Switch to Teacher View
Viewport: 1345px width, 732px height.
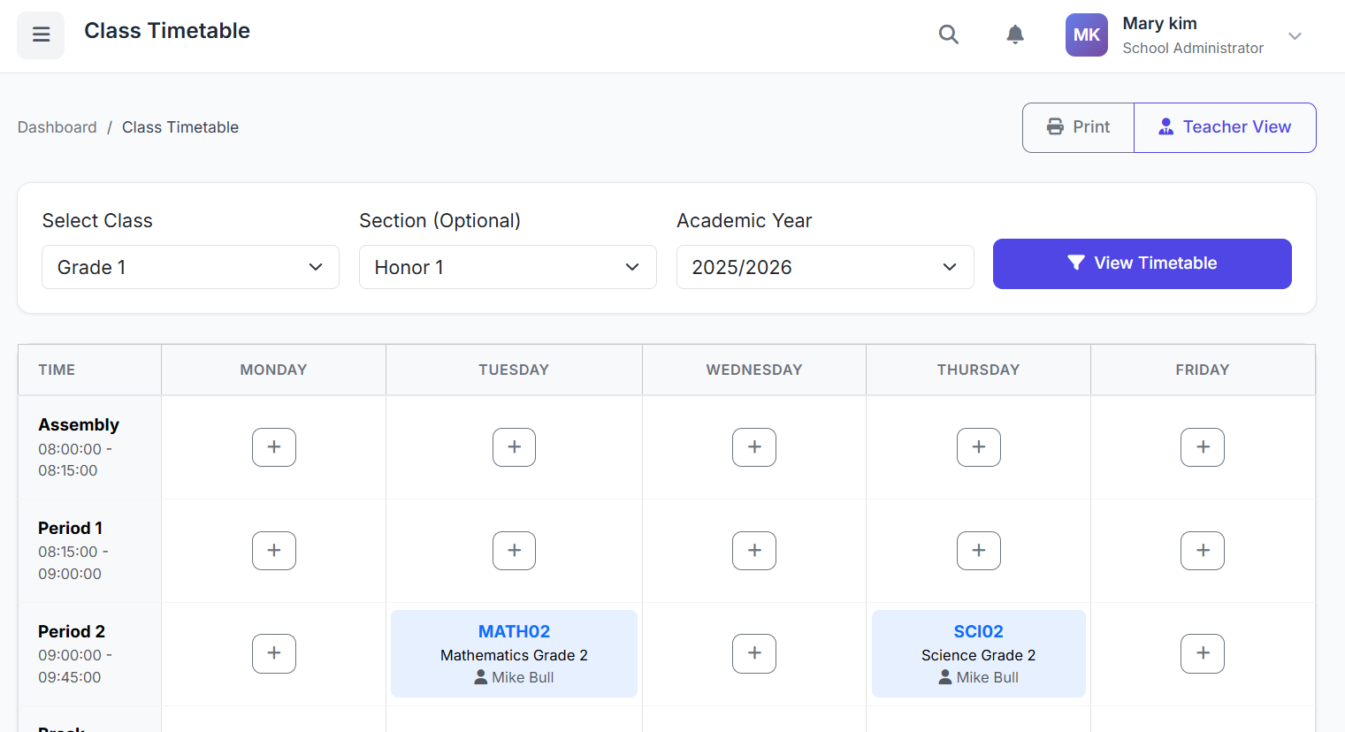point(1225,127)
